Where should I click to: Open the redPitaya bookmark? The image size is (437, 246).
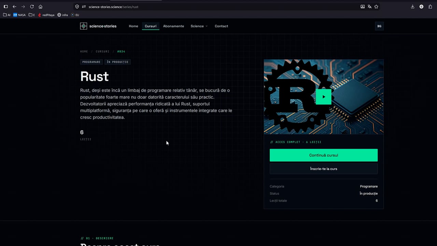click(x=46, y=15)
